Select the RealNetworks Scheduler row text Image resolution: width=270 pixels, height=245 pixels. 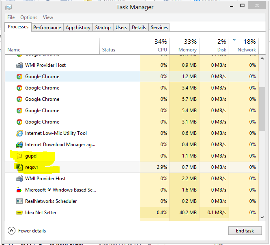click(51, 201)
